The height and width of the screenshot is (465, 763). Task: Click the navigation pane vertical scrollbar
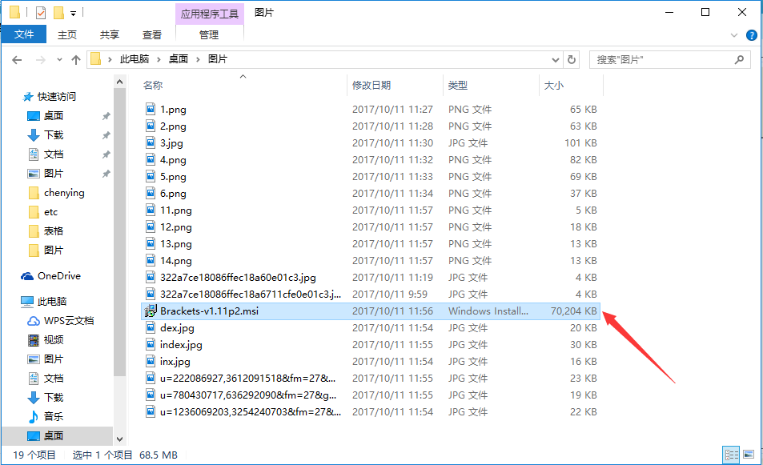click(x=120, y=240)
